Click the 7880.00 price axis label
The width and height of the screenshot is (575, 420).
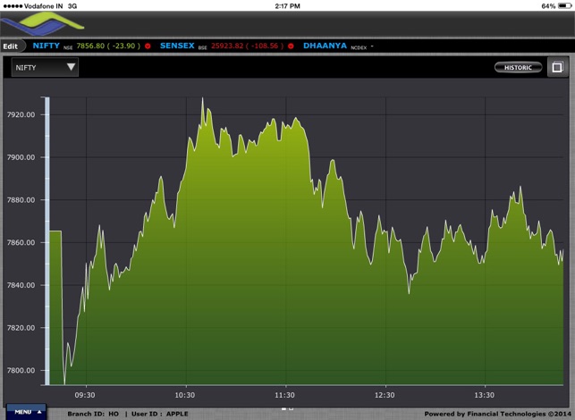[x=21, y=200]
